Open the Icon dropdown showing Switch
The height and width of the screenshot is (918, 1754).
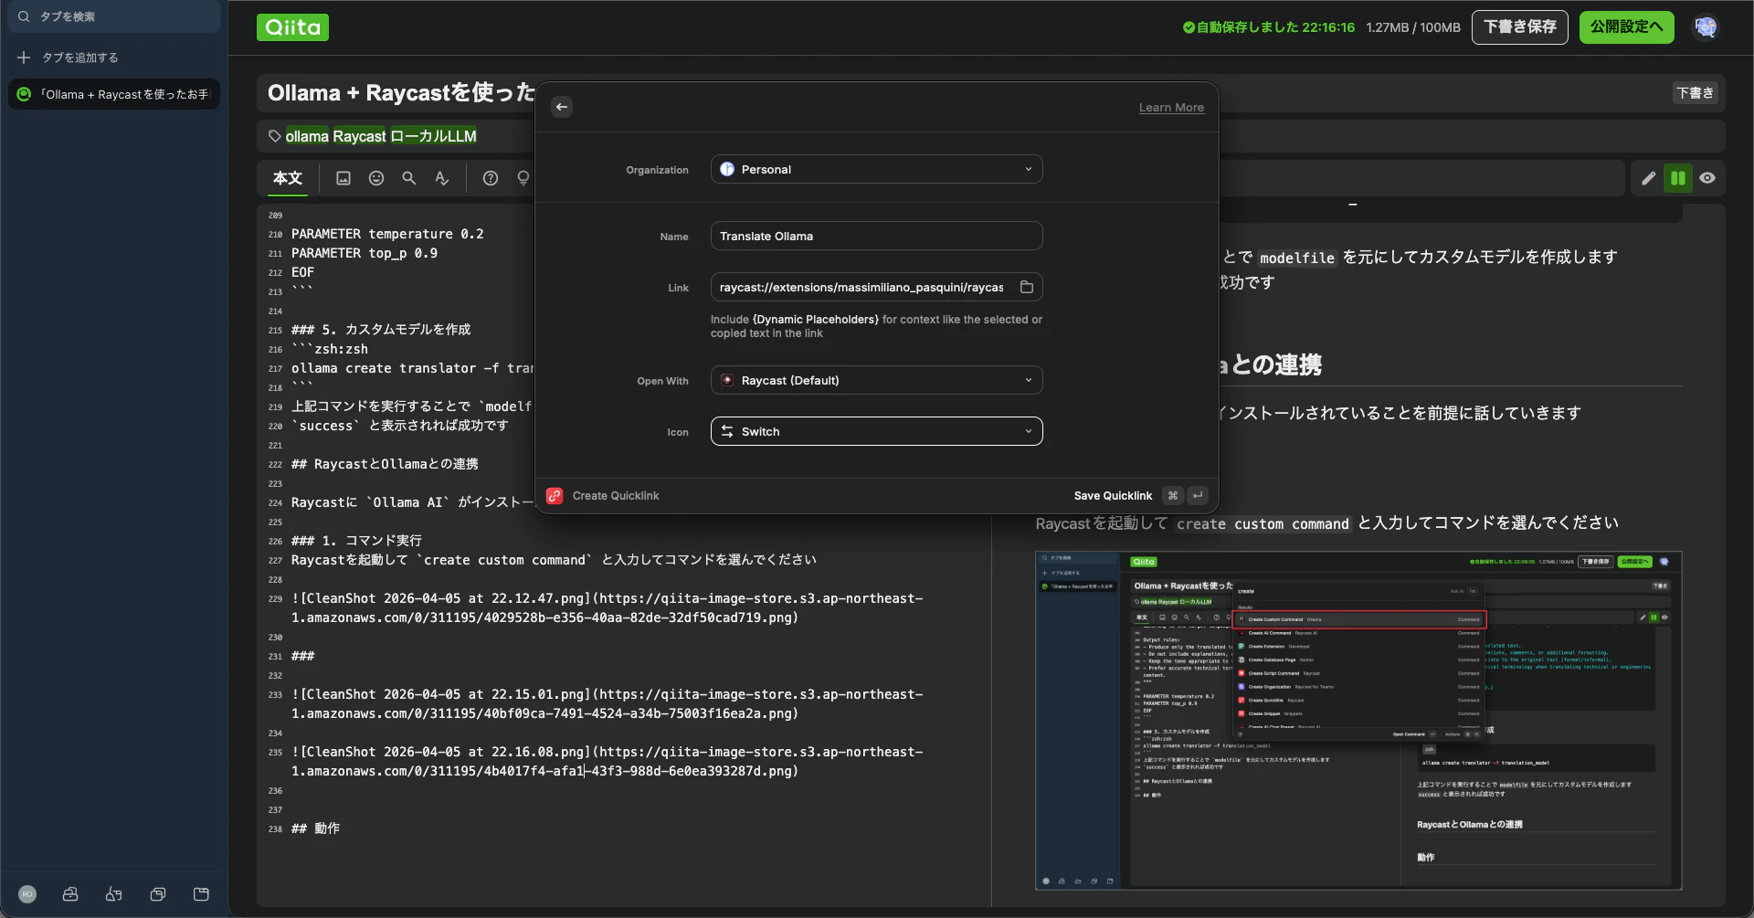(x=876, y=431)
